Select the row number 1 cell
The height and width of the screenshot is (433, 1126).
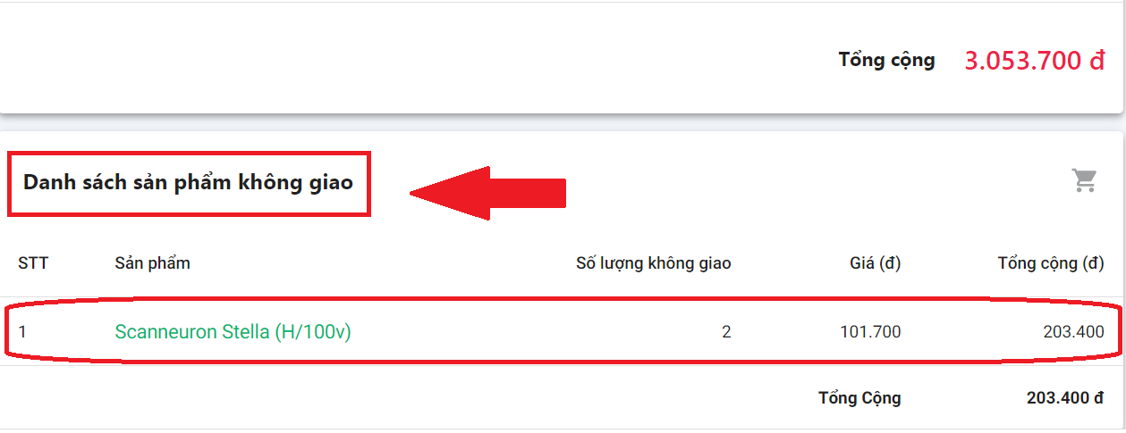click(x=22, y=332)
